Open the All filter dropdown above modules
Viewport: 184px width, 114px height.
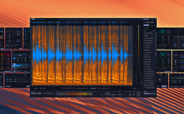(148, 31)
